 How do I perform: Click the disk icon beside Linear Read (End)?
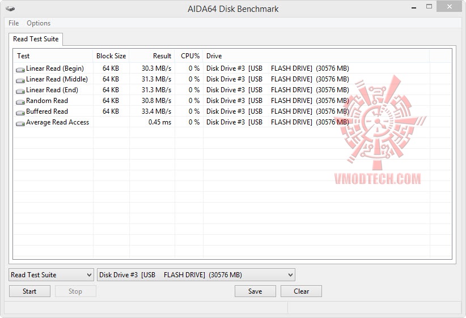(x=20, y=91)
